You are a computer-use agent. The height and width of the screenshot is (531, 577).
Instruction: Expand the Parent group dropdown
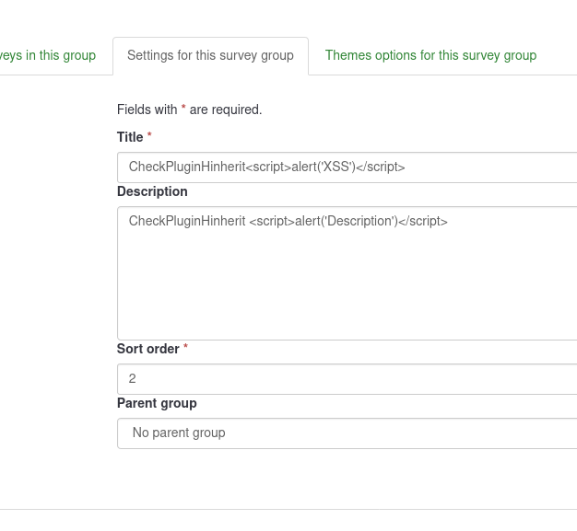tap(347, 433)
